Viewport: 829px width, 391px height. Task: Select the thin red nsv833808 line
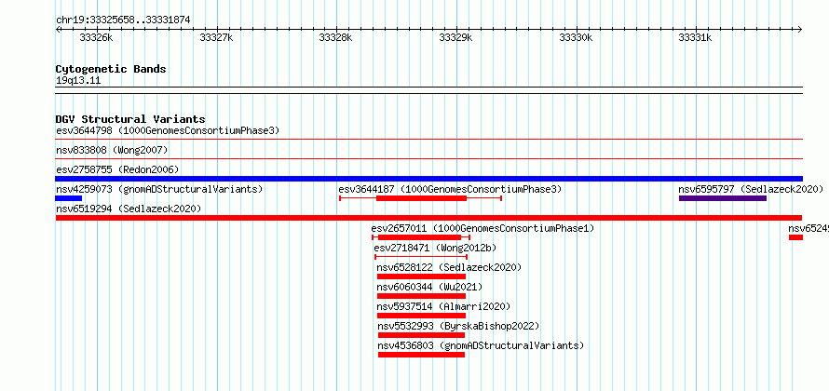[x=428, y=158]
